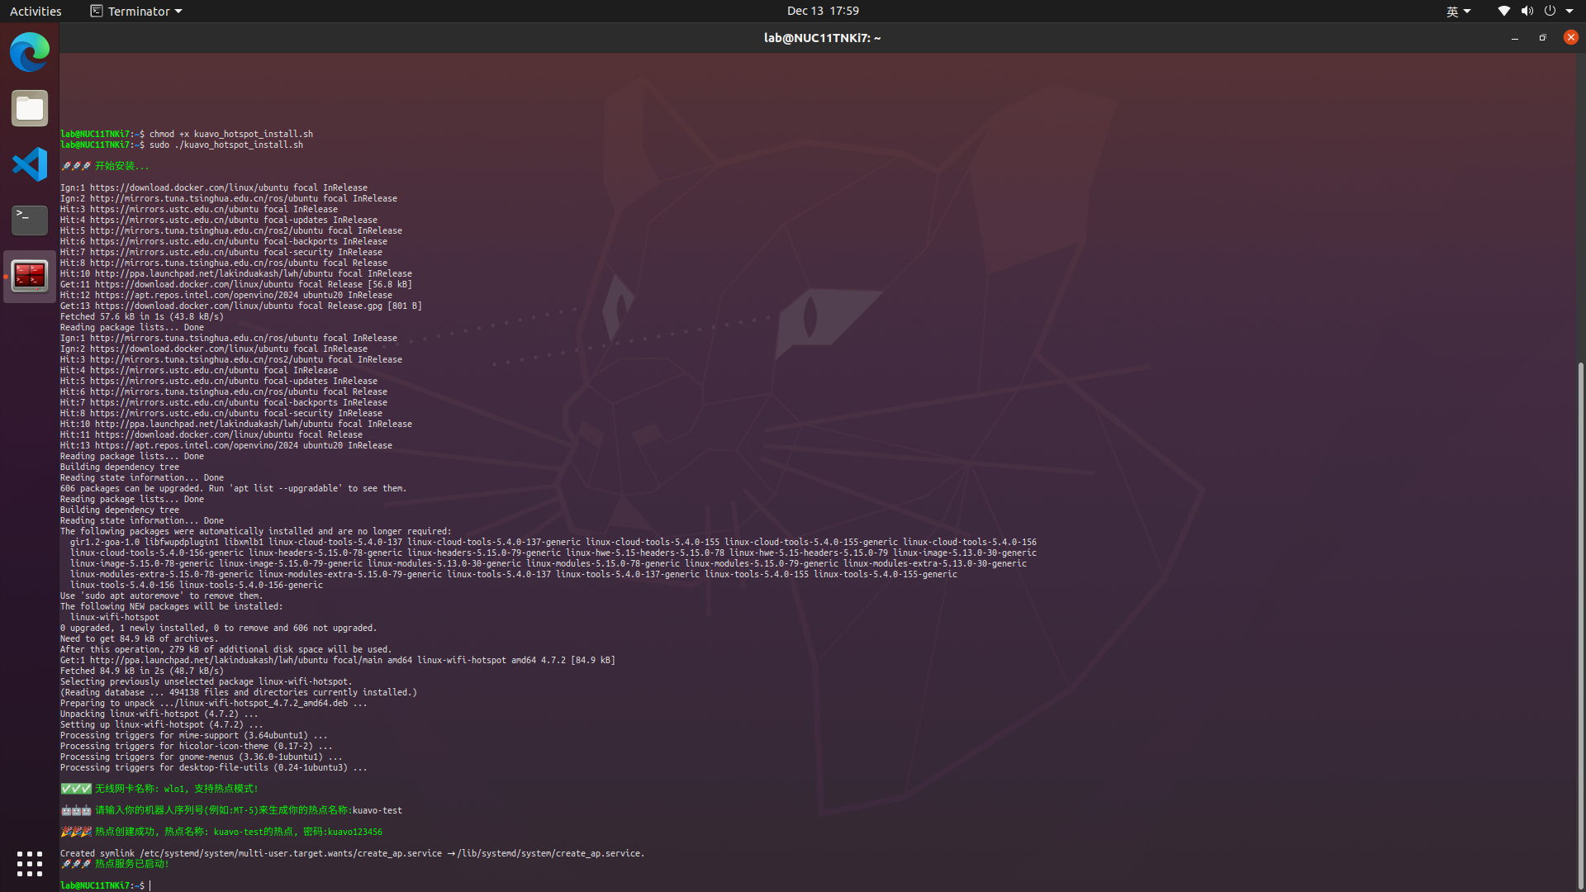Viewport: 1586px width, 892px height.
Task: Expand the input language indicator menu
Action: tap(1458, 11)
